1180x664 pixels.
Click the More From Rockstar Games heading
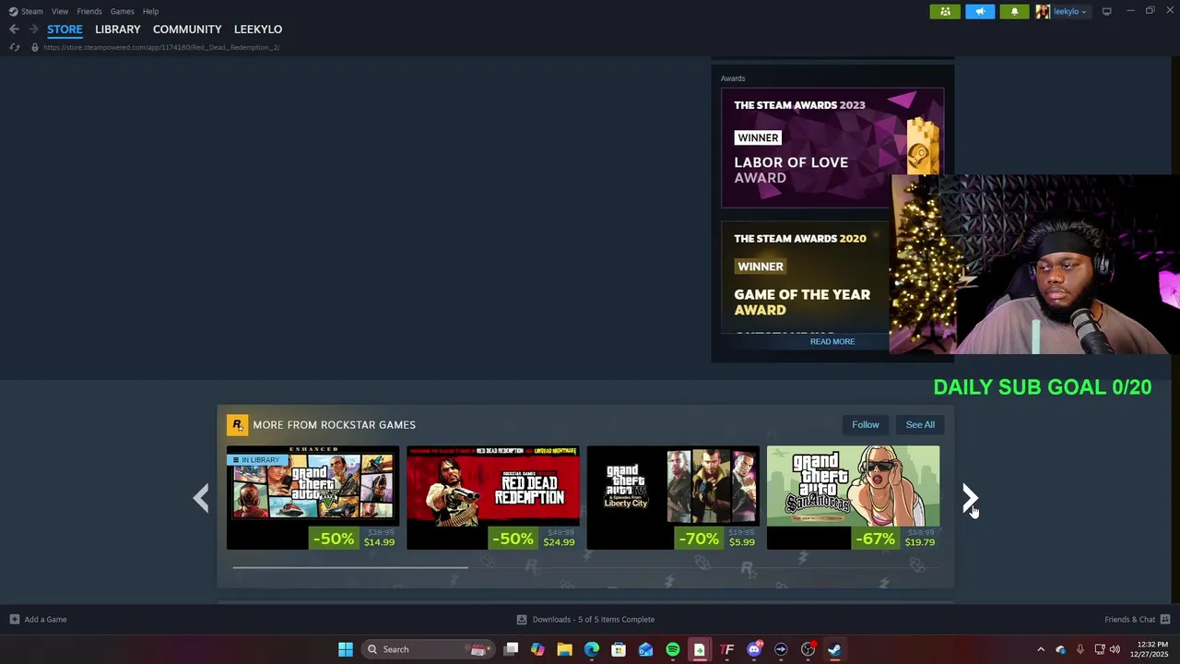pos(334,425)
